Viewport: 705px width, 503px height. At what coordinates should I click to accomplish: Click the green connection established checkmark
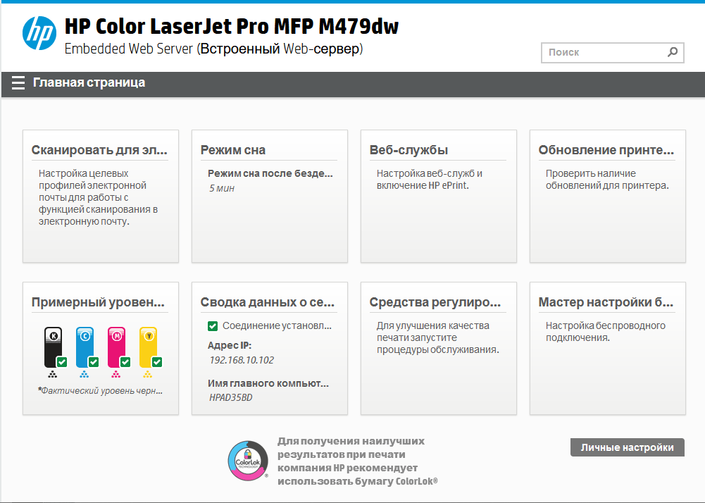pos(213,326)
